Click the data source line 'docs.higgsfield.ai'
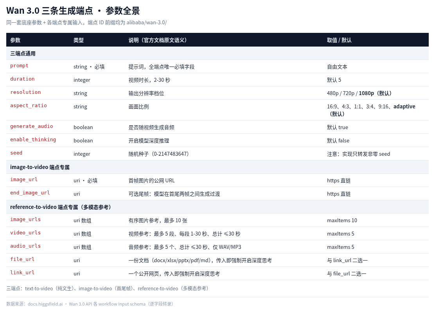Viewport: 435px width, 313px height. [x=90, y=304]
